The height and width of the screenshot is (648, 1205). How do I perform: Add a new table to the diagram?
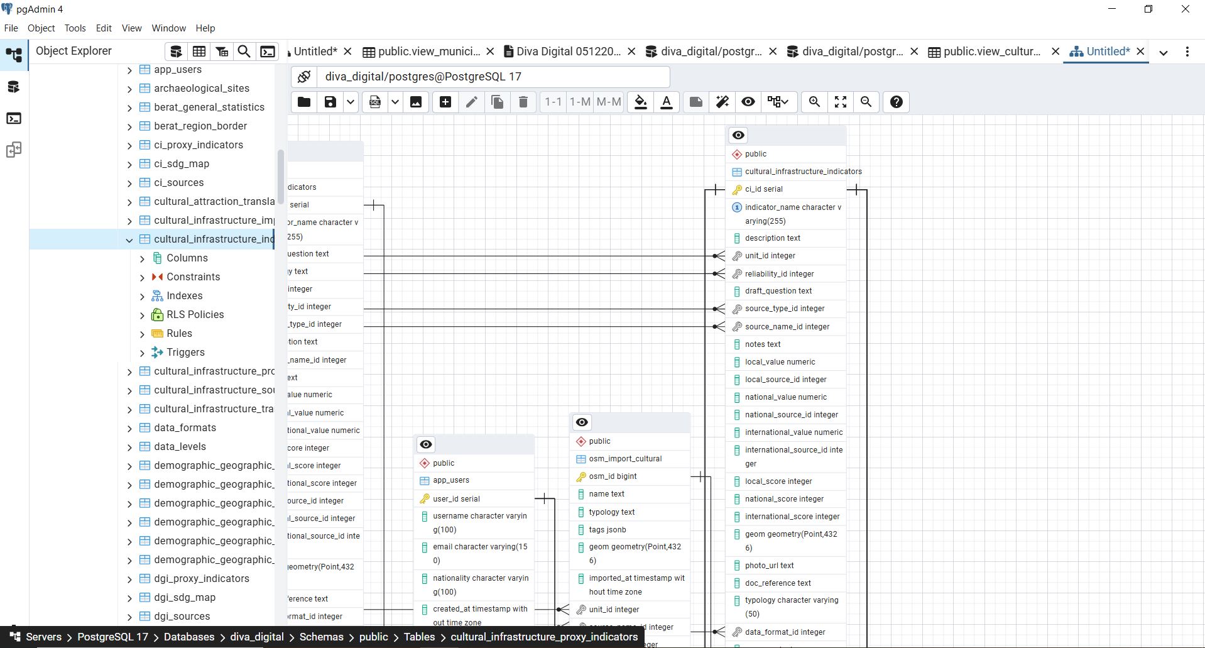[445, 102]
